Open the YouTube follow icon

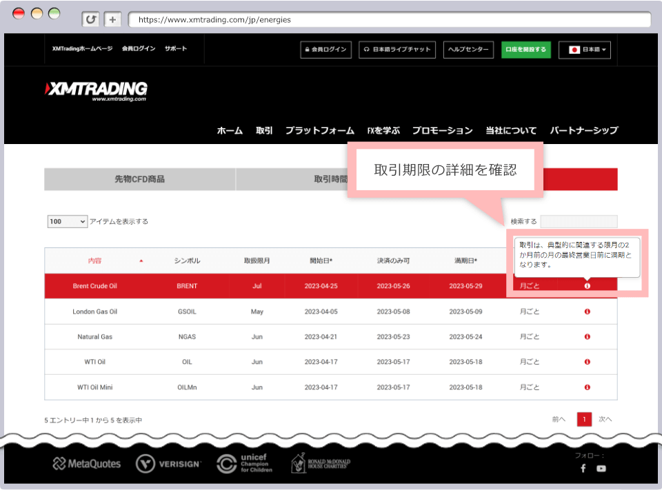(x=601, y=469)
